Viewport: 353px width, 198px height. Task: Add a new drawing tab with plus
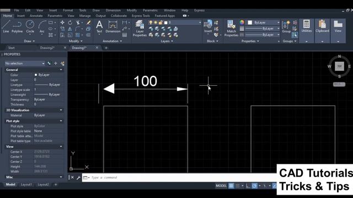coord(106,48)
